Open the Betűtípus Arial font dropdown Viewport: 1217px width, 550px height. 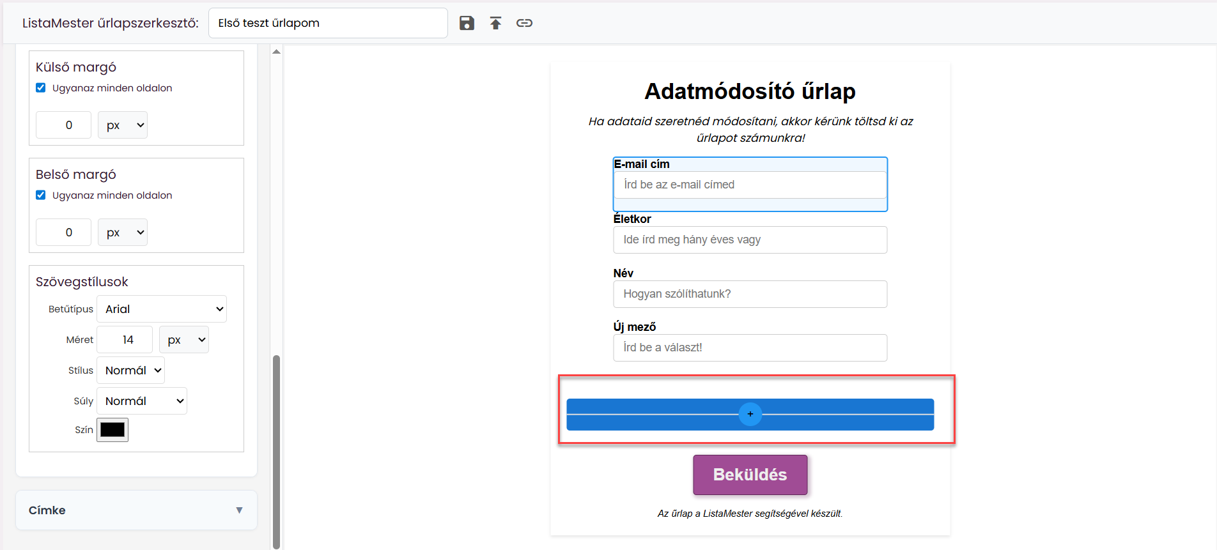162,309
